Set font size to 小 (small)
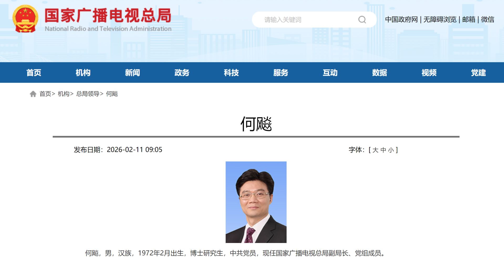This screenshot has height=264, width=504. tap(391, 150)
